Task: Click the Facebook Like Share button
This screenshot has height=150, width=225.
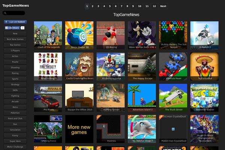Action: click(x=12, y=28)
